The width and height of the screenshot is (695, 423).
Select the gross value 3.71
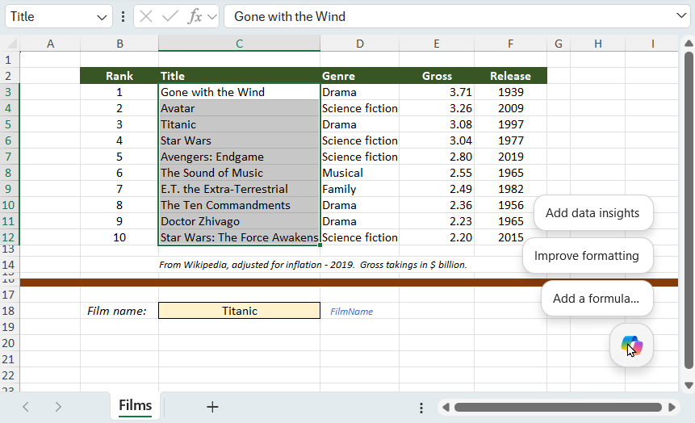point(437,92)
